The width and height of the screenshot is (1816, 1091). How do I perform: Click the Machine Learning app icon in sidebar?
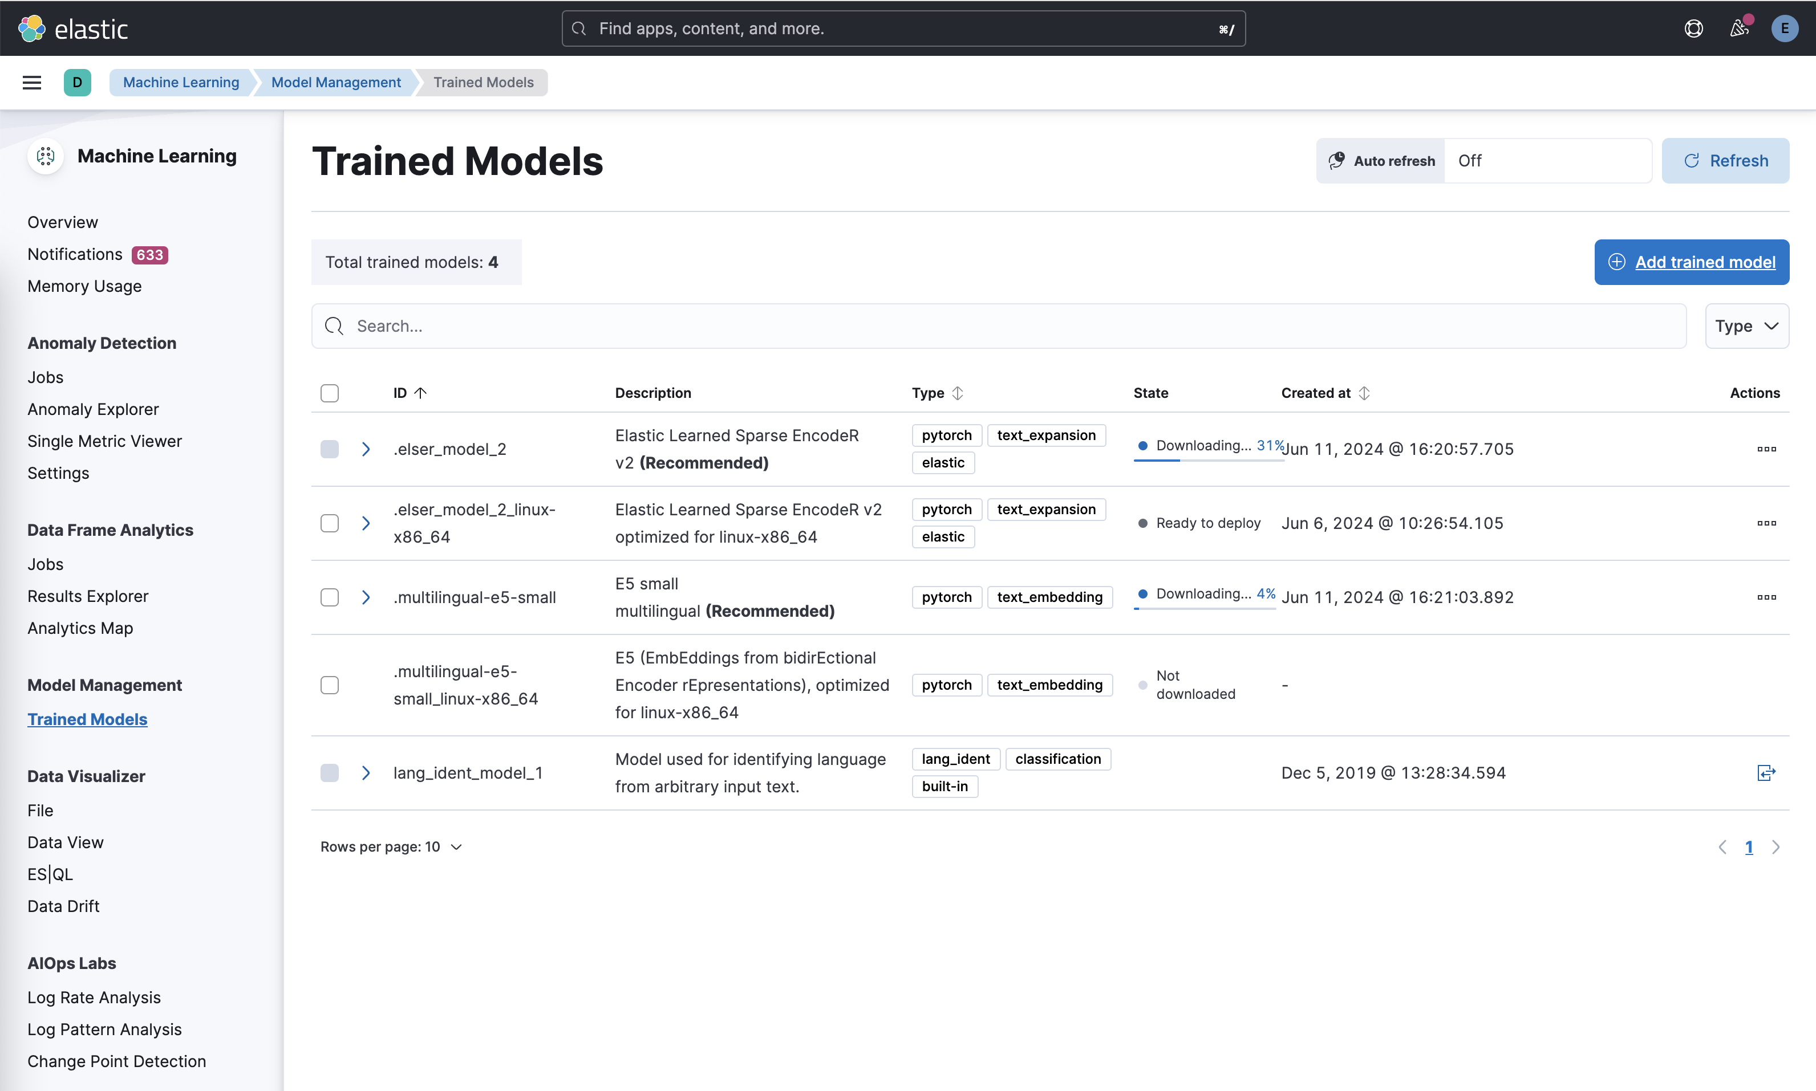46,156
